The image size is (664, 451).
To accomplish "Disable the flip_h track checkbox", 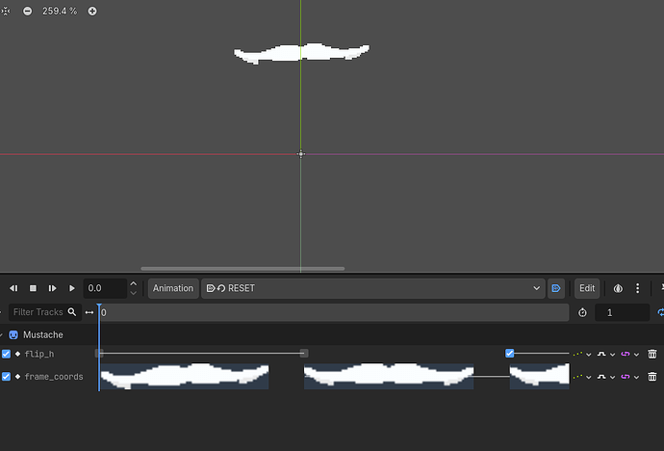I will [6, 354].
